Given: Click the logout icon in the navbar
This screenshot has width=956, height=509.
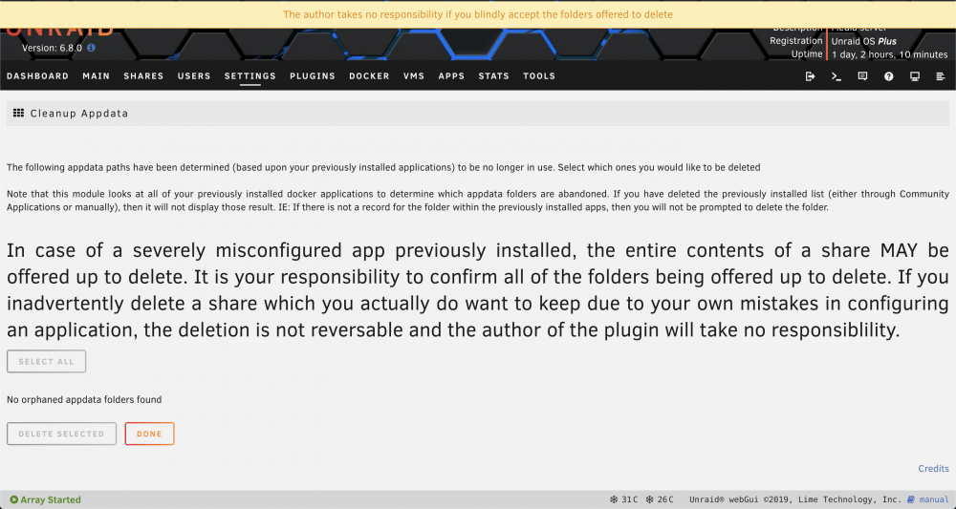Looking at the screenshot, I should [811, 76].
